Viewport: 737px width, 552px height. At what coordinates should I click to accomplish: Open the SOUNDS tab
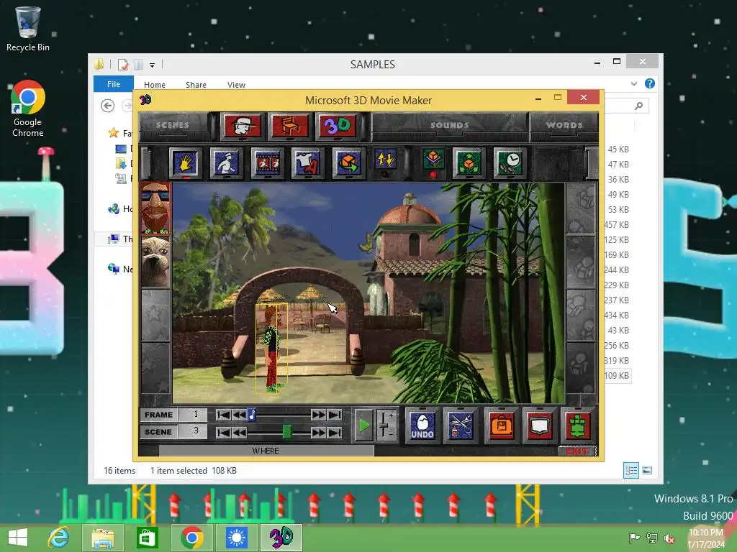point(449,125)
